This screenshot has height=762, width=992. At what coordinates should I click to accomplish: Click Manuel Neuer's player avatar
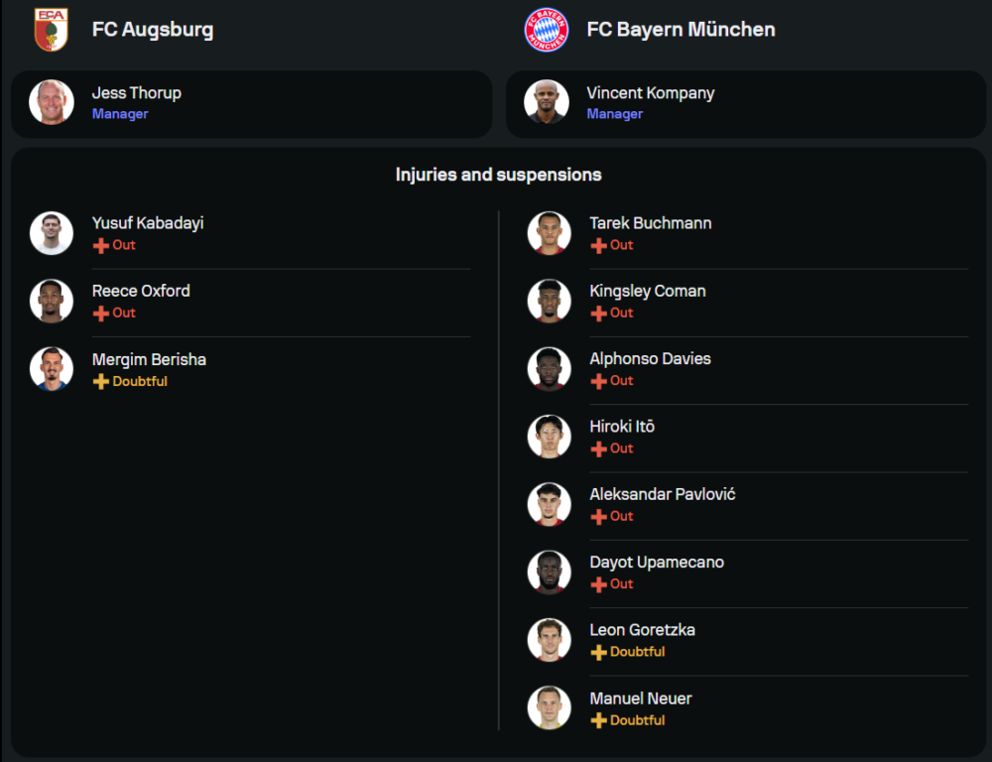550,707
